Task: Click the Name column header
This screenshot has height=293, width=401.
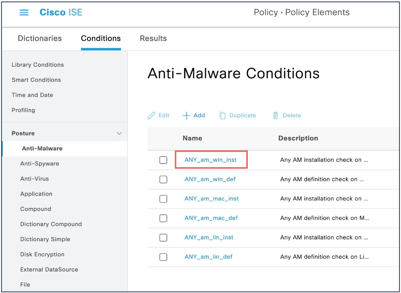Action: point(192,138)
